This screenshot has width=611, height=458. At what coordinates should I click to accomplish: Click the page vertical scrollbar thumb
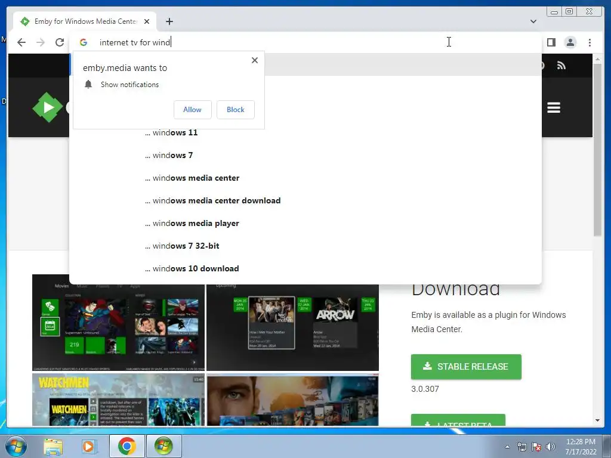pyautogui.click(x=597, y=150)
